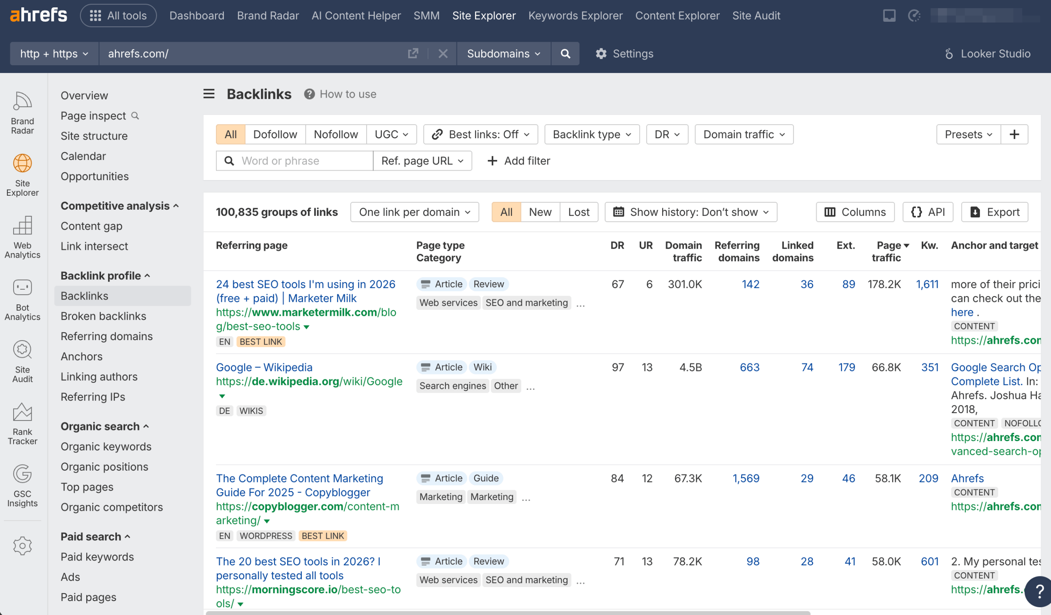Open the notifications panel icon
Image resolution: width=1051 pixels, height=615 pixels.
[889, 16]
